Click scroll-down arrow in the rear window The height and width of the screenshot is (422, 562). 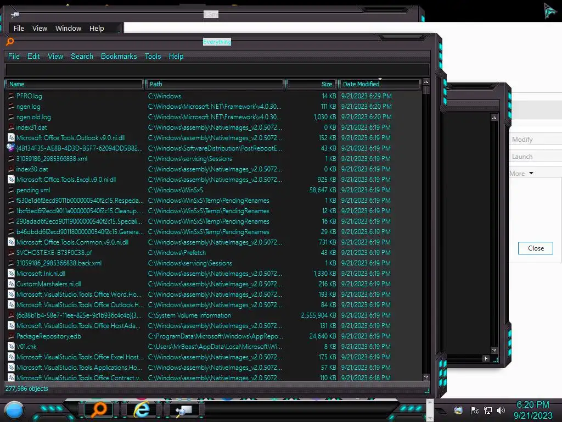tap(494, 350)
